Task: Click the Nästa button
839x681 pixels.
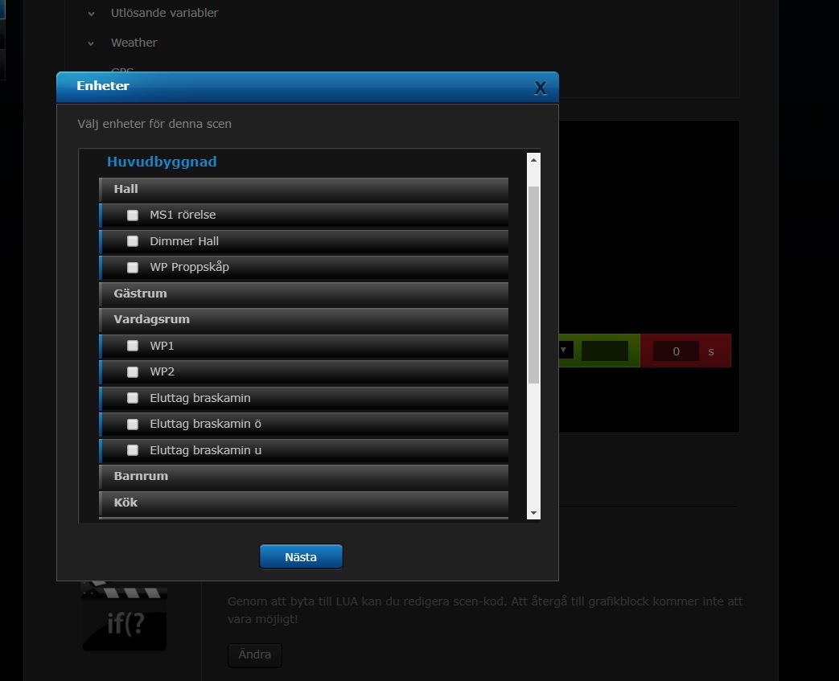Action: coord(301,556)
